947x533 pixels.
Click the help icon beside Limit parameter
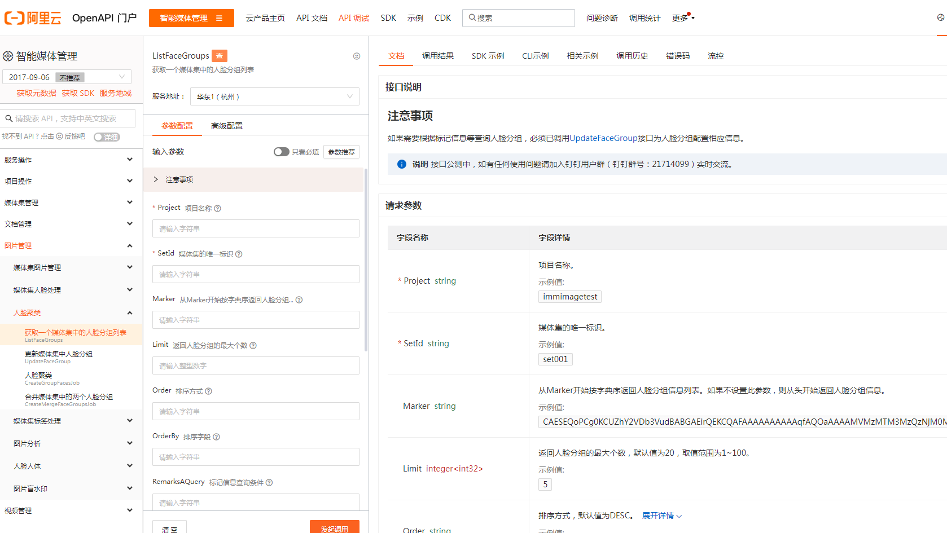(x=253, y=345)
